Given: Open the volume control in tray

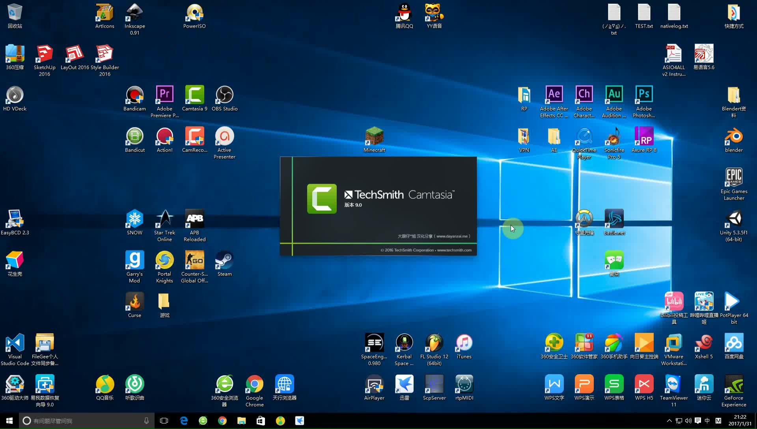Looking at the screenshot, I should click(x=688, y=421).
